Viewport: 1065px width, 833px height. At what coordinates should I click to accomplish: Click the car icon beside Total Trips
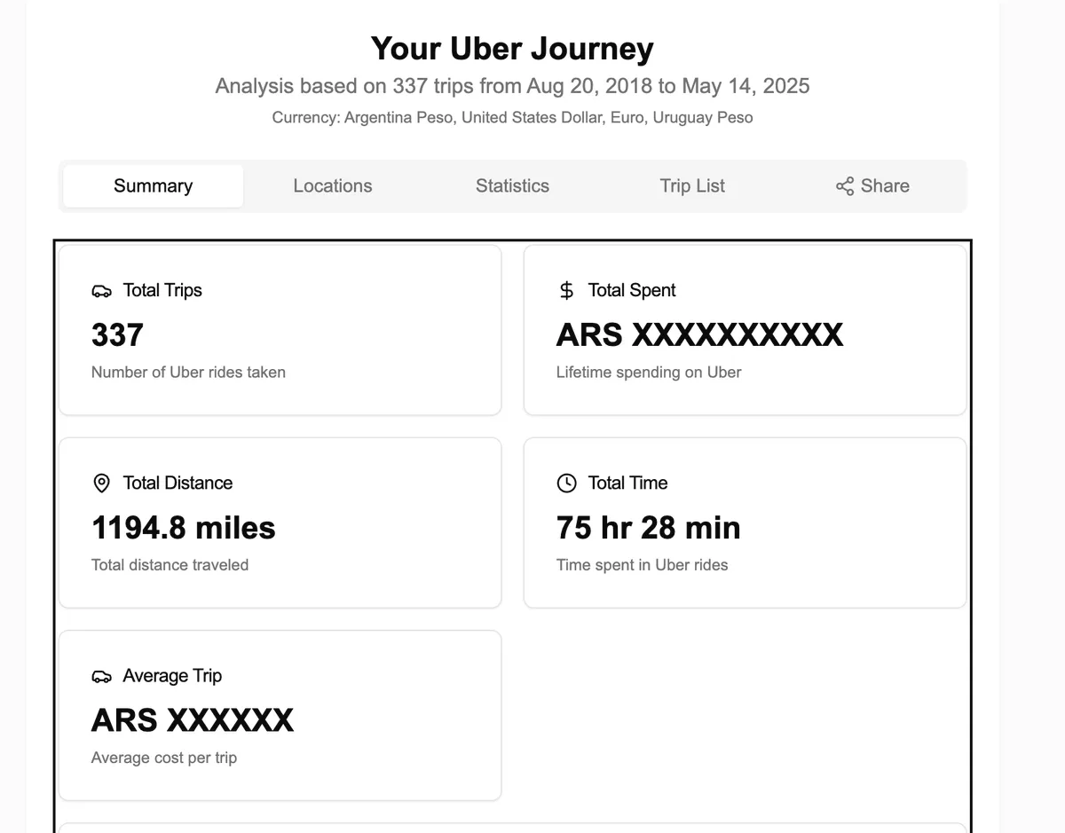pyautogui.click(x=101, y=289)
